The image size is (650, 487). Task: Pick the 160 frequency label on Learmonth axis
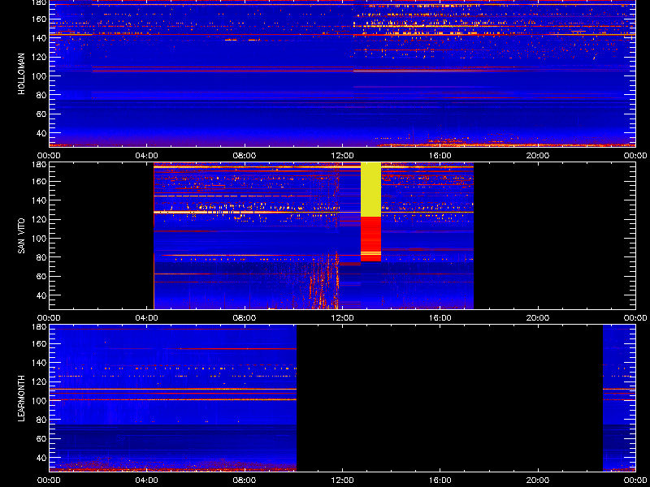point(39,343)
